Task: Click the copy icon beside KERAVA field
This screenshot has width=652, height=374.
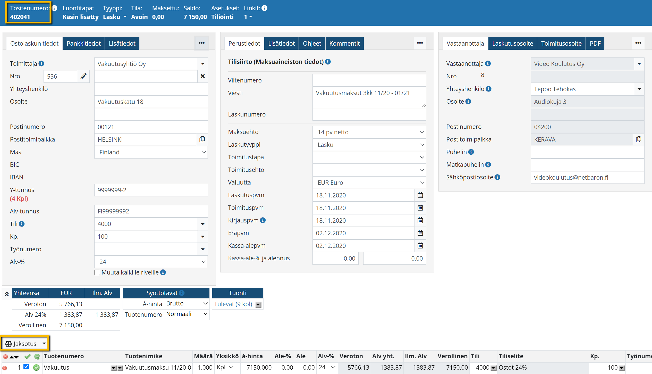Action: coord(638,139)
